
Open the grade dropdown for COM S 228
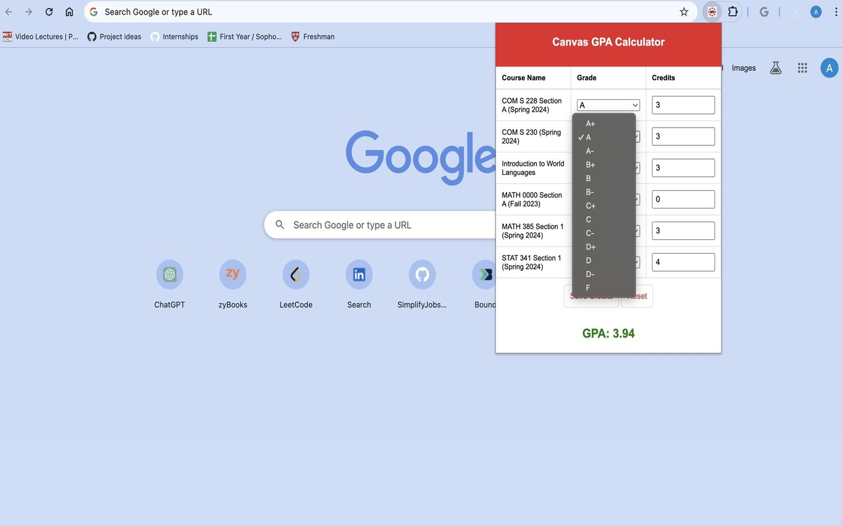(608, 105)
